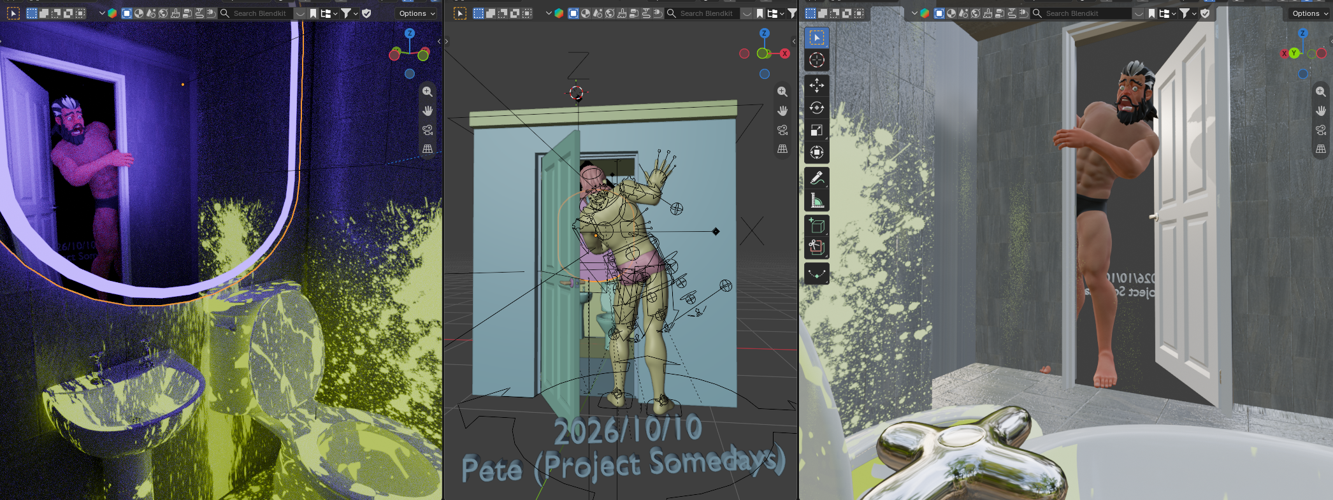
Task: Toggle camera view in the left viewport
Action: coord(428,130)
